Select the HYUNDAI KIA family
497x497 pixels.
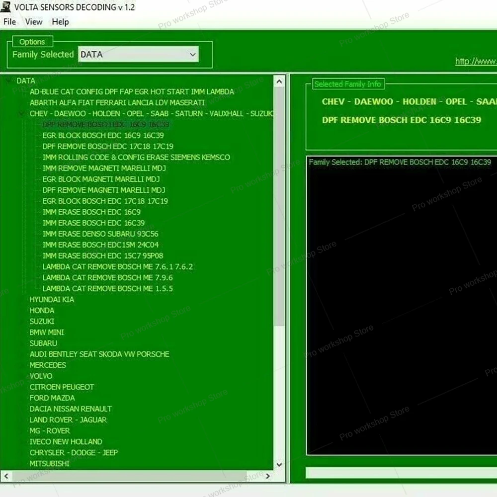(x=52, y=300)
